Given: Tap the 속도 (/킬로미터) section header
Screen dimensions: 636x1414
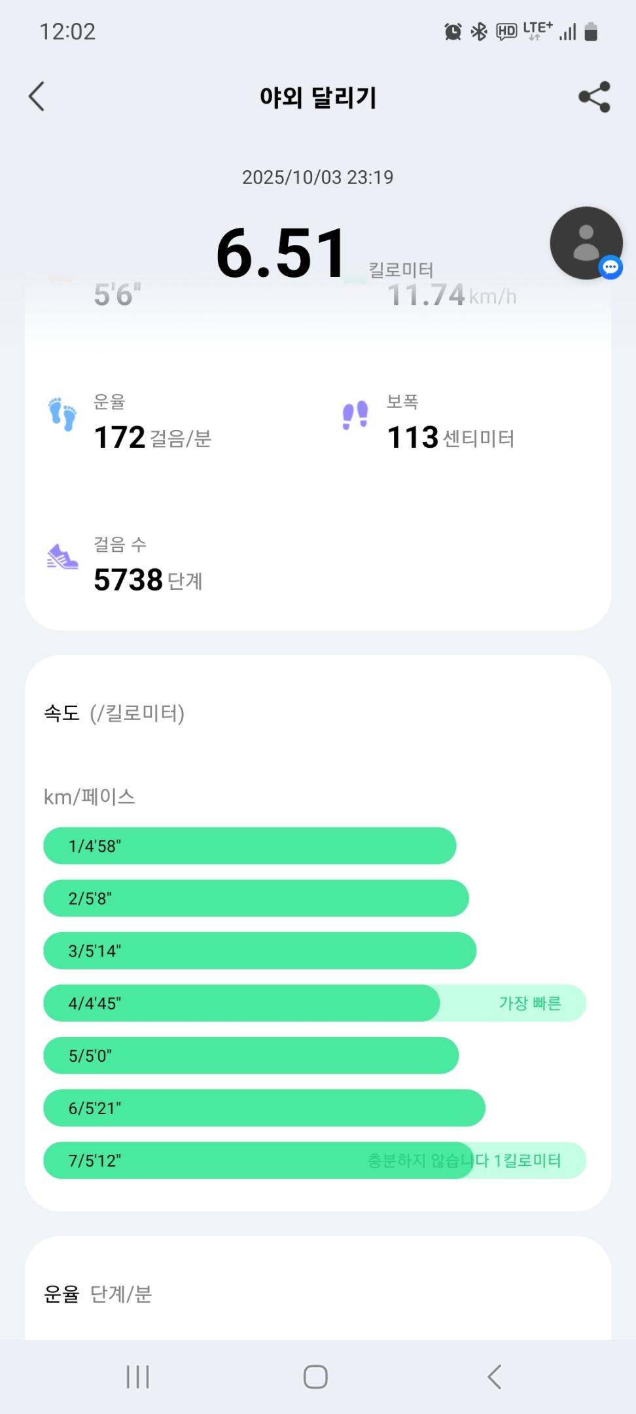Looking at the screenshot, I should pyautogui.click(x=115, y=713).
